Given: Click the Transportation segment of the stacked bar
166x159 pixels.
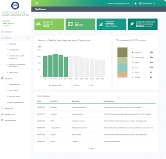Looking at the screenshot, I should (x=122, y=61).
